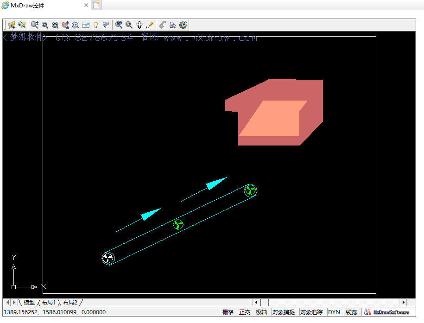Switch to the 模型 model tab

(29, 303)
